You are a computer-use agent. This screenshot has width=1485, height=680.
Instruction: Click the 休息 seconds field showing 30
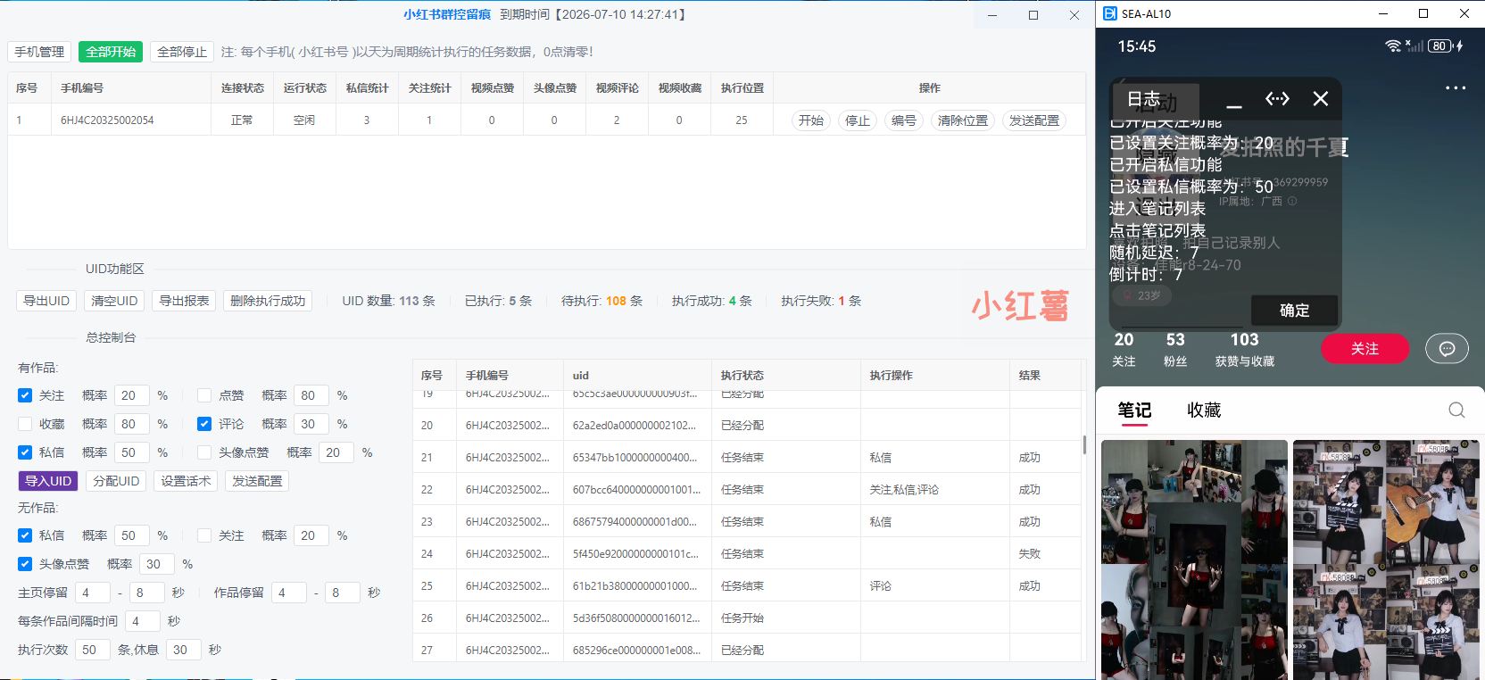pyautogui.click(x=184, y=650)
